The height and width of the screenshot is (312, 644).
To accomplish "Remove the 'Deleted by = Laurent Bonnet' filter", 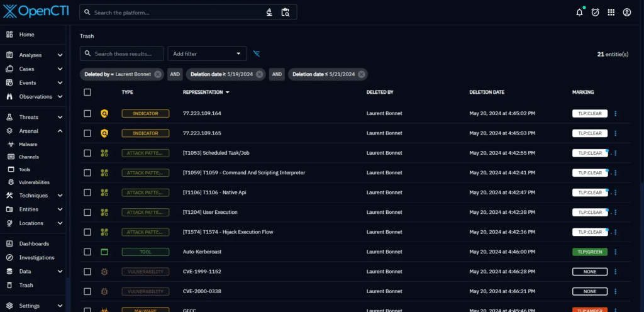I will (157, 74).
